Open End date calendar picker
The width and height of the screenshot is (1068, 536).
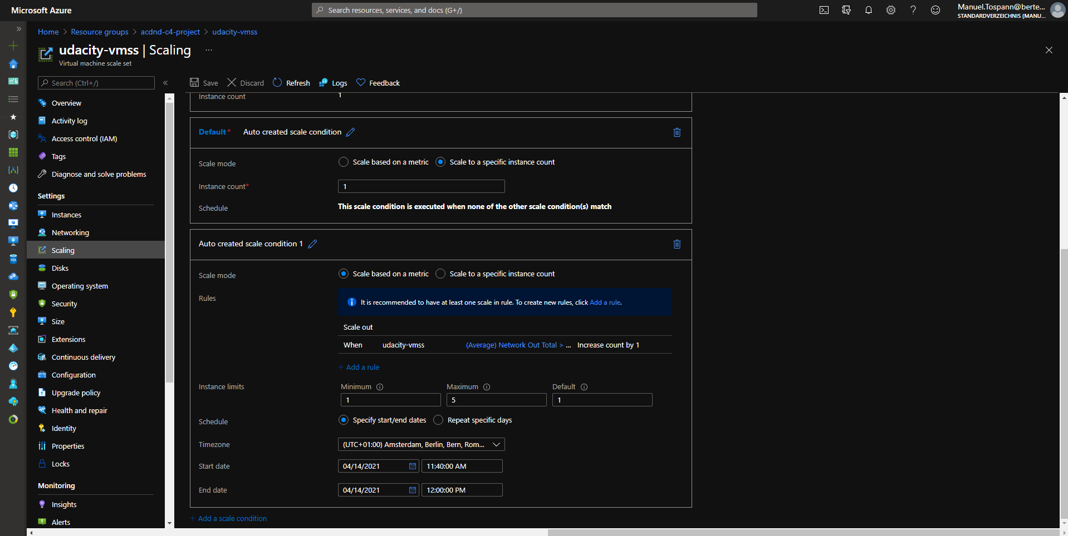coord(413,490)
